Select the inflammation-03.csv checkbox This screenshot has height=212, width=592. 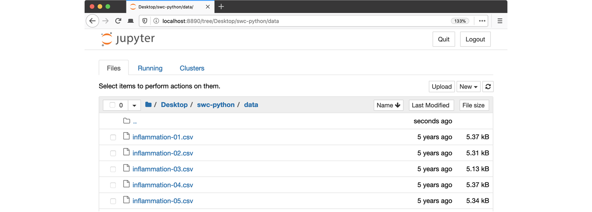[113, 169]
